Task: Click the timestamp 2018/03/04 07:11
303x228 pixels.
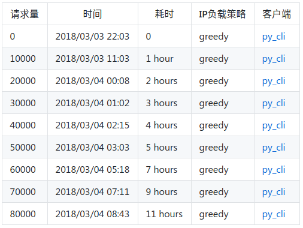Action: click(x=92, y=192)
